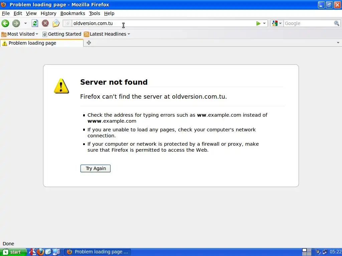Open the Getting Started bookmark
The height and width of the screenshot is (256, 342).
click(62, 34)
